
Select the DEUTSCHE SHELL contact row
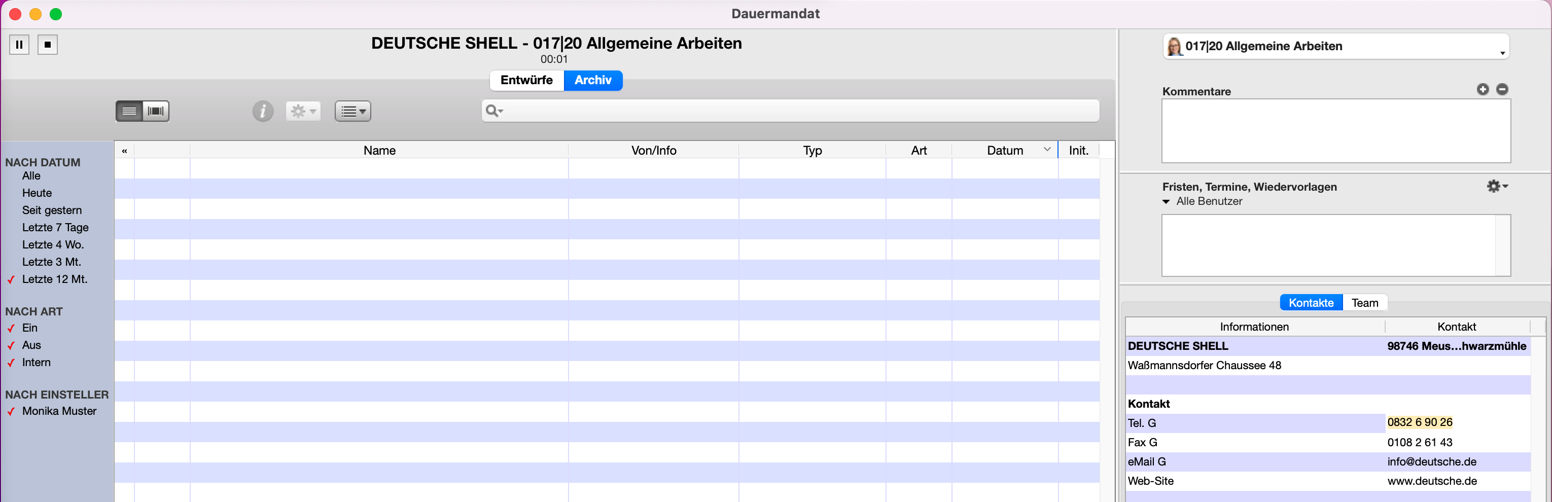[x=1328, y=346]
